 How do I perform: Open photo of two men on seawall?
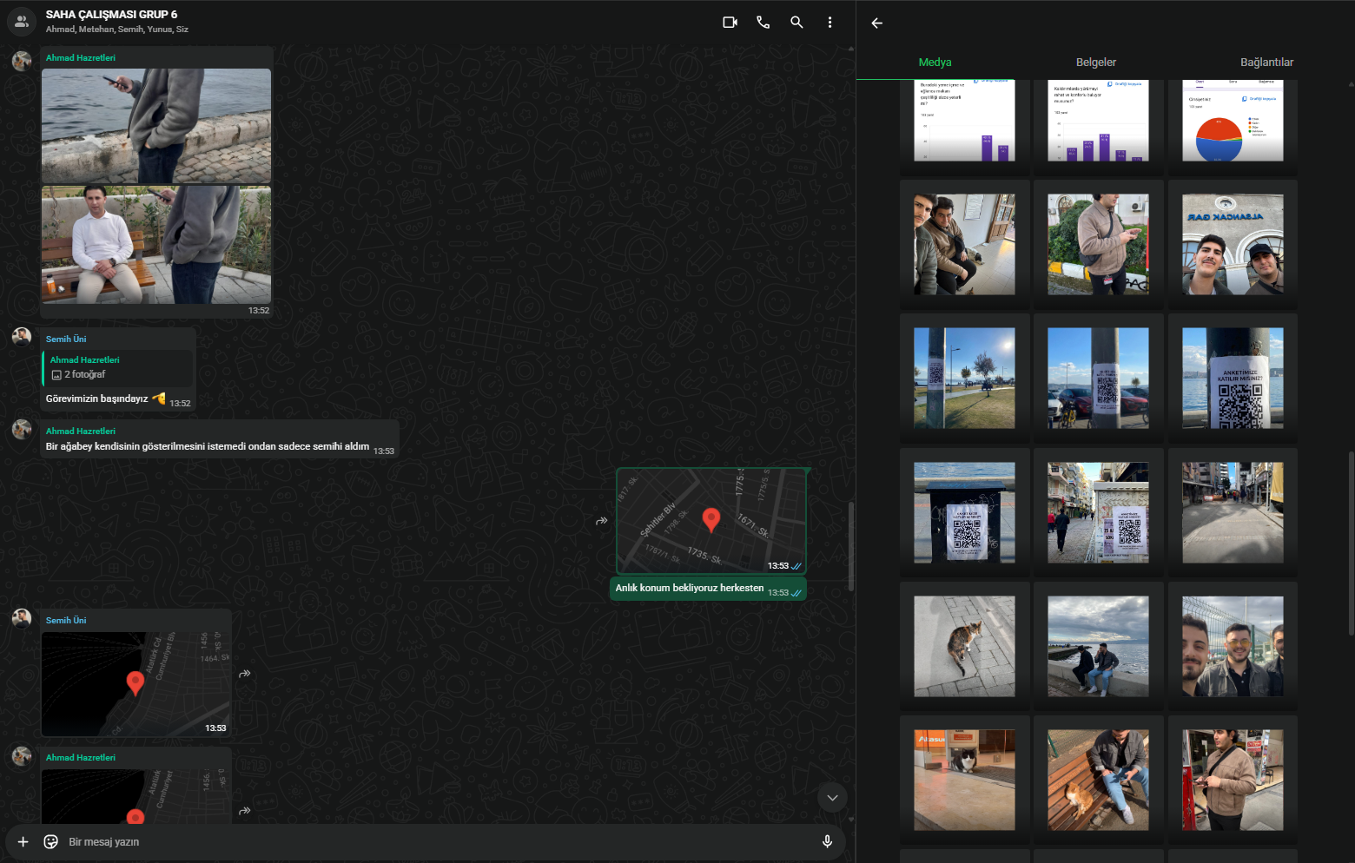pyautogui.click(x=1098, y=646)
